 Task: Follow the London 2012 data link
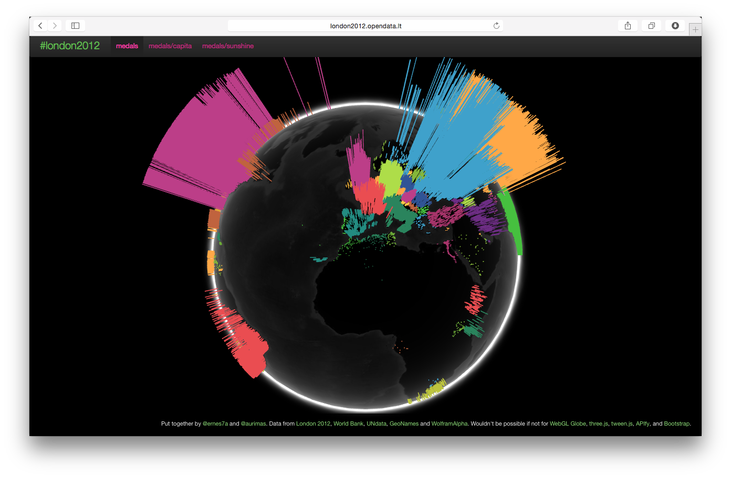point(313,423)
